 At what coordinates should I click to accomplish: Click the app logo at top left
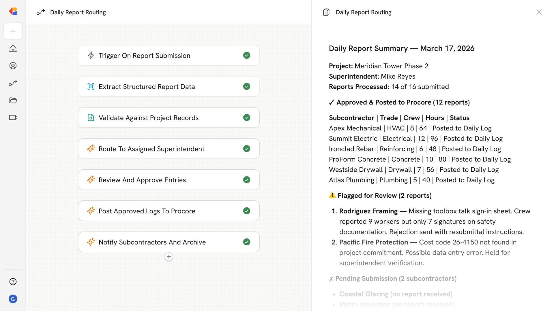[x=13, y=12]
